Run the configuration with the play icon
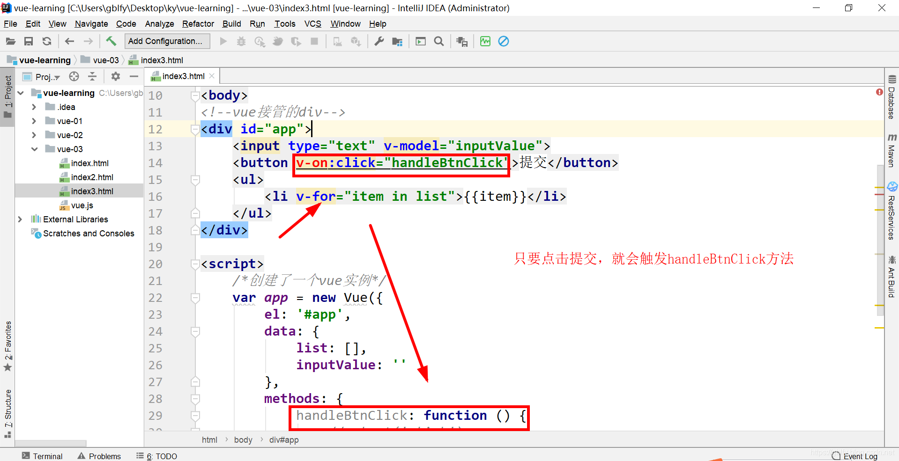This screenshot has height=461, width=899. 223,41
